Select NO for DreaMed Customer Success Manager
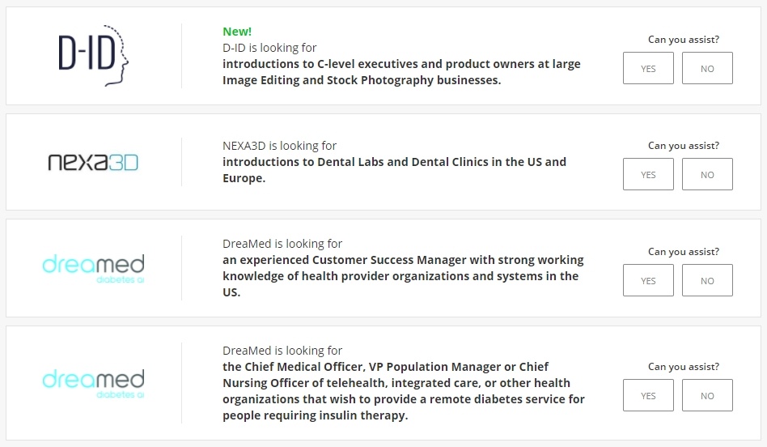This screenshot has height=447, width=767. click(707, 280)
